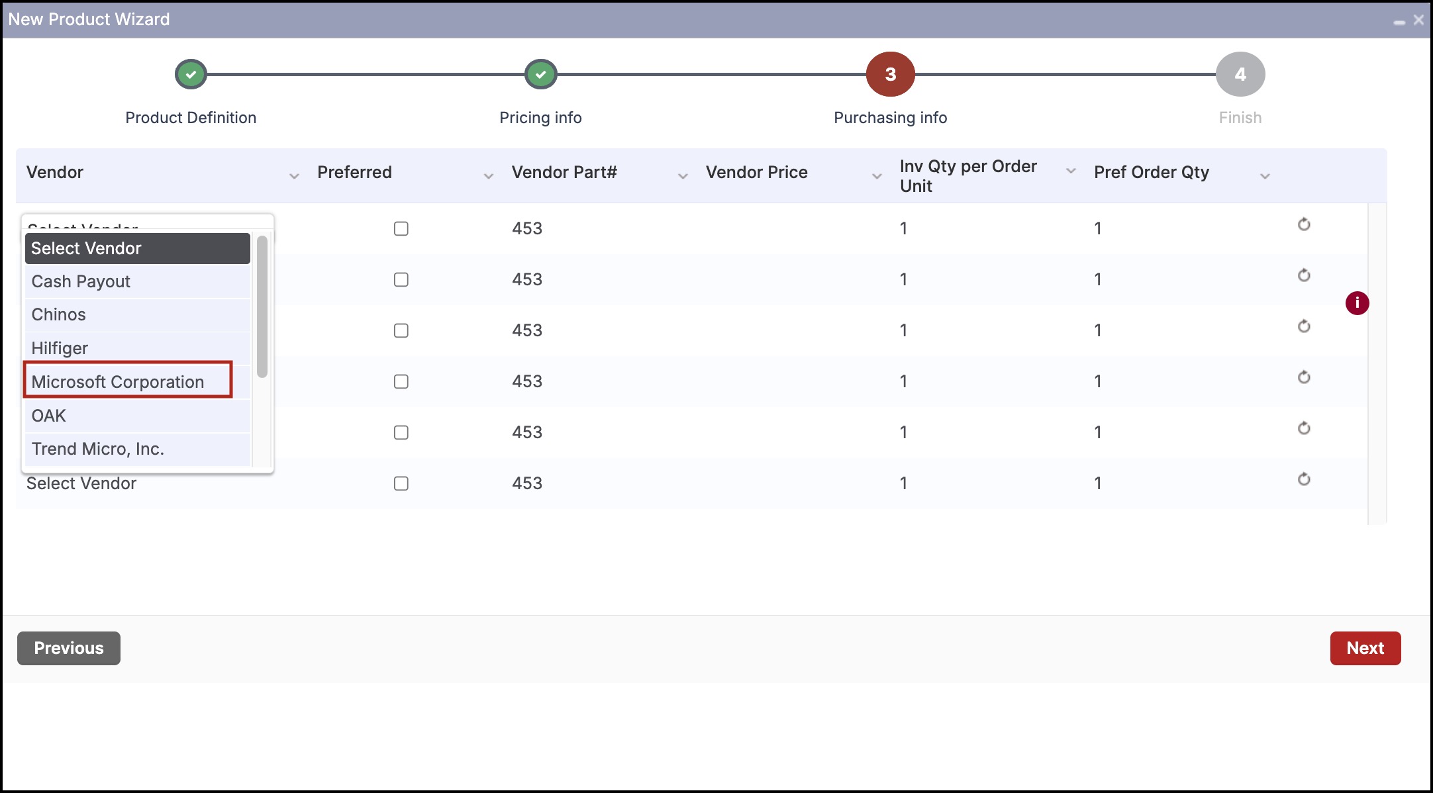
Task: Click Pref Order Qty value 1 in fifth row
Action: coord(1098,432)
